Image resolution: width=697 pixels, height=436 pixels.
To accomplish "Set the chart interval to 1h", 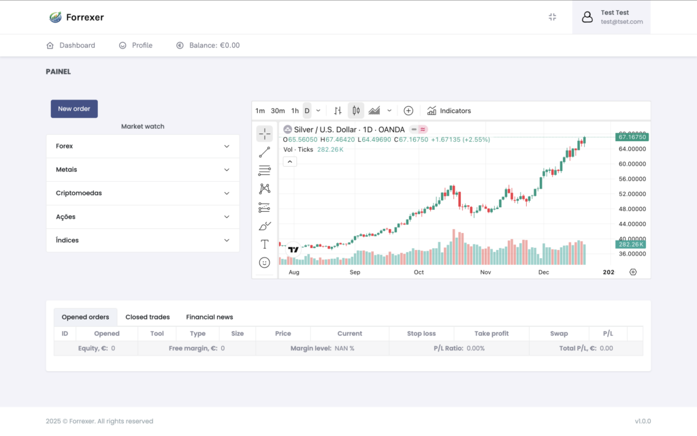I will point(295,110).
